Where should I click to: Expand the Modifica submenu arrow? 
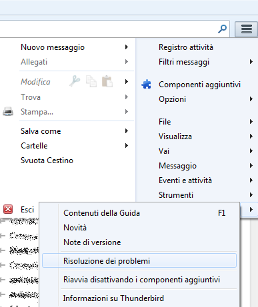click(127, 81)
